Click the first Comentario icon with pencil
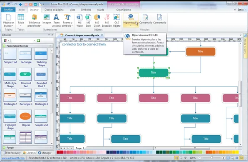Image resolution: width=248 pixels, height=162 pixels. (146, 19)
